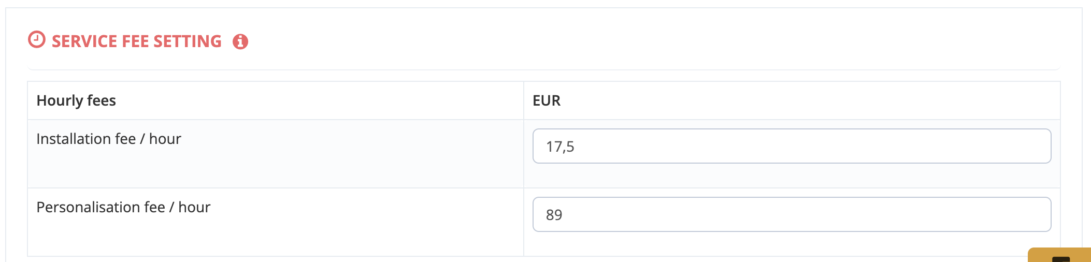Click the Personalisation fee / hour label
This screenshot has width=1091, height=262.
[123, 207]
